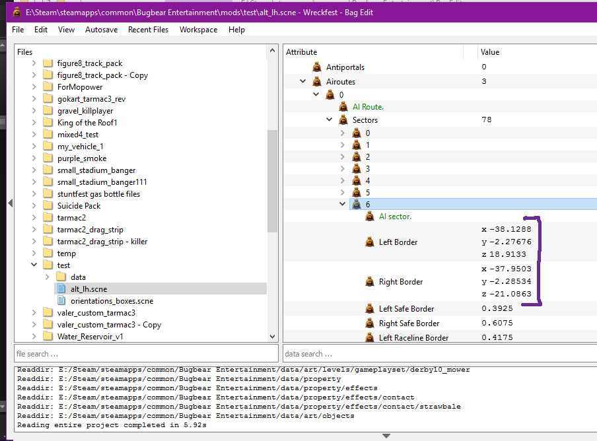The width and height of the screenshot is (597, 441).
Task: Collapse the Airoutes node
Action: pos(302,81)
